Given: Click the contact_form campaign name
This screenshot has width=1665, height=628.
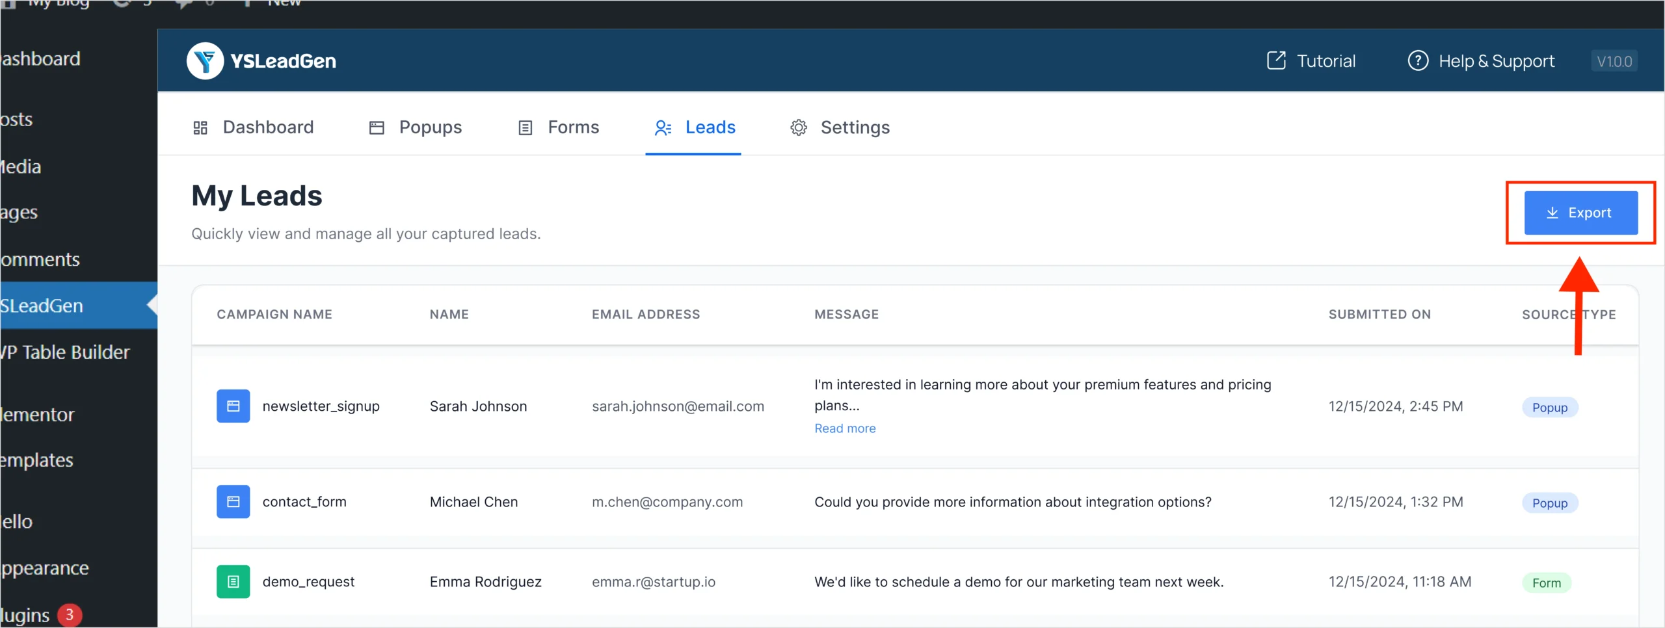Looking at the screenshot, I should click(x=304, y=502).
